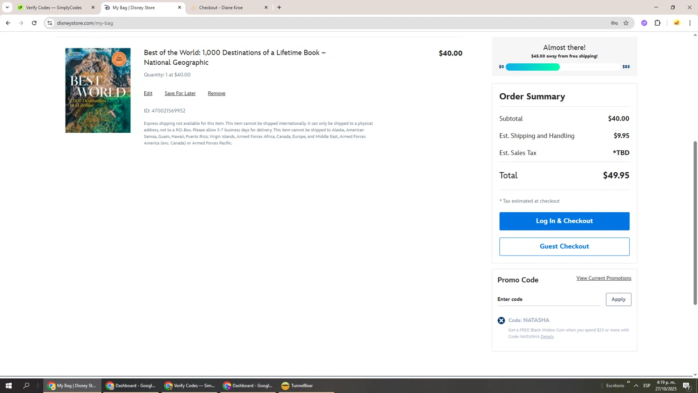
Task: Focus the Enter code promo field
Action: pyautogui.click(x=549, y=299)
